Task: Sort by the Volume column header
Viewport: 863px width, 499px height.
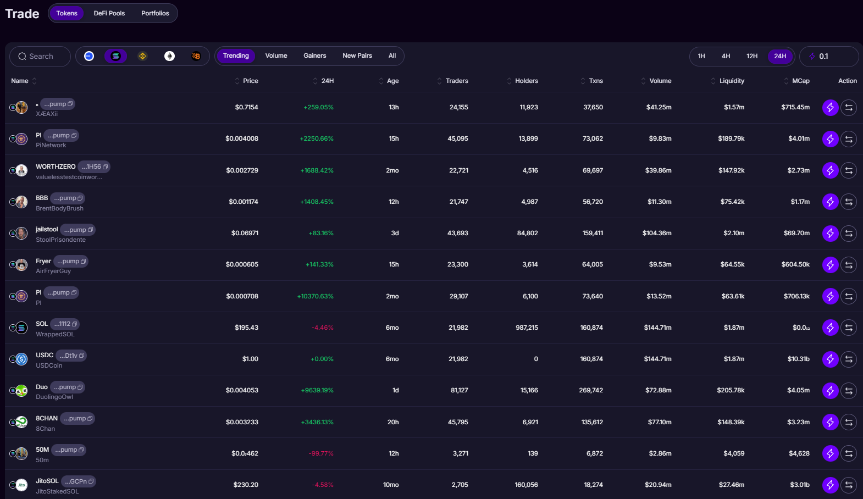Action: pyautogui.click(x=656, y=81)
